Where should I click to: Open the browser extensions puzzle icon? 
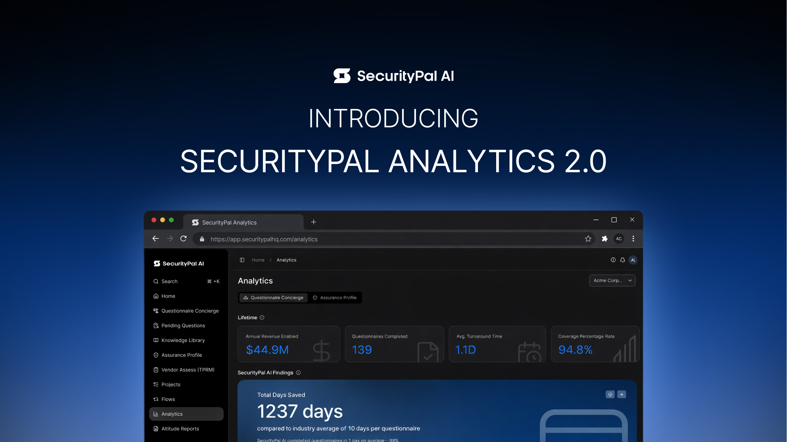coord(604,239)
